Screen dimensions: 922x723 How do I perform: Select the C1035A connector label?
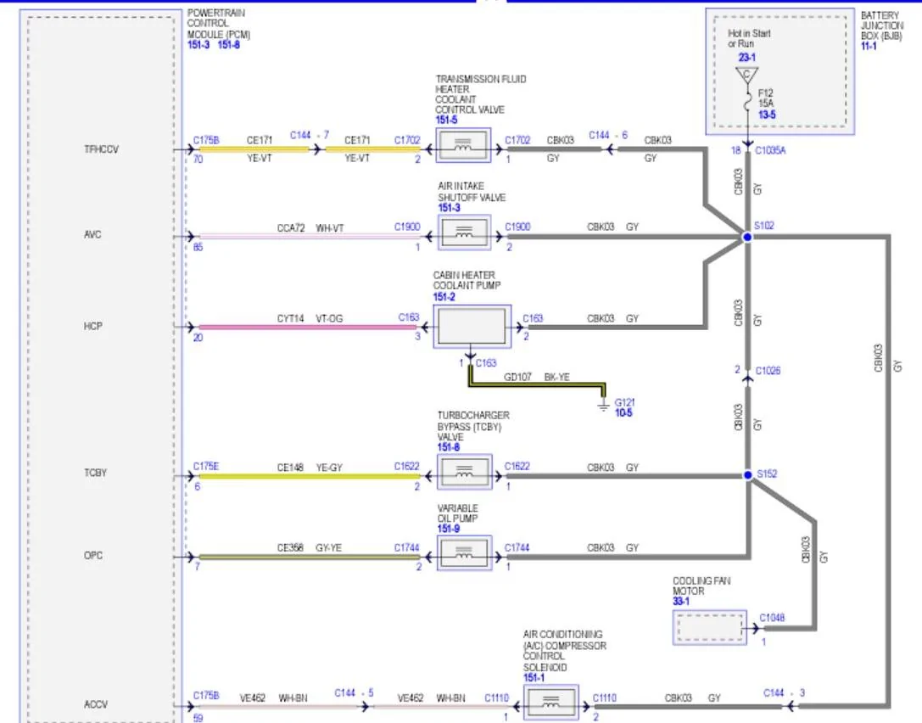(770, 150)
